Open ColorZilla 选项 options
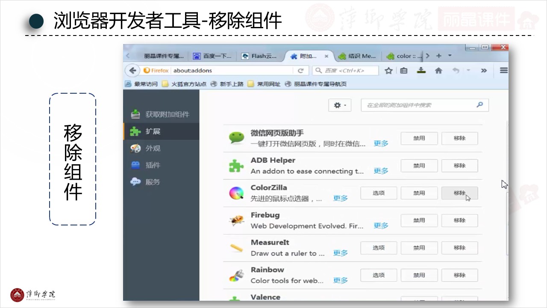Image resolution: width=547 pixels, height=308 pixels. coord(379,193)
